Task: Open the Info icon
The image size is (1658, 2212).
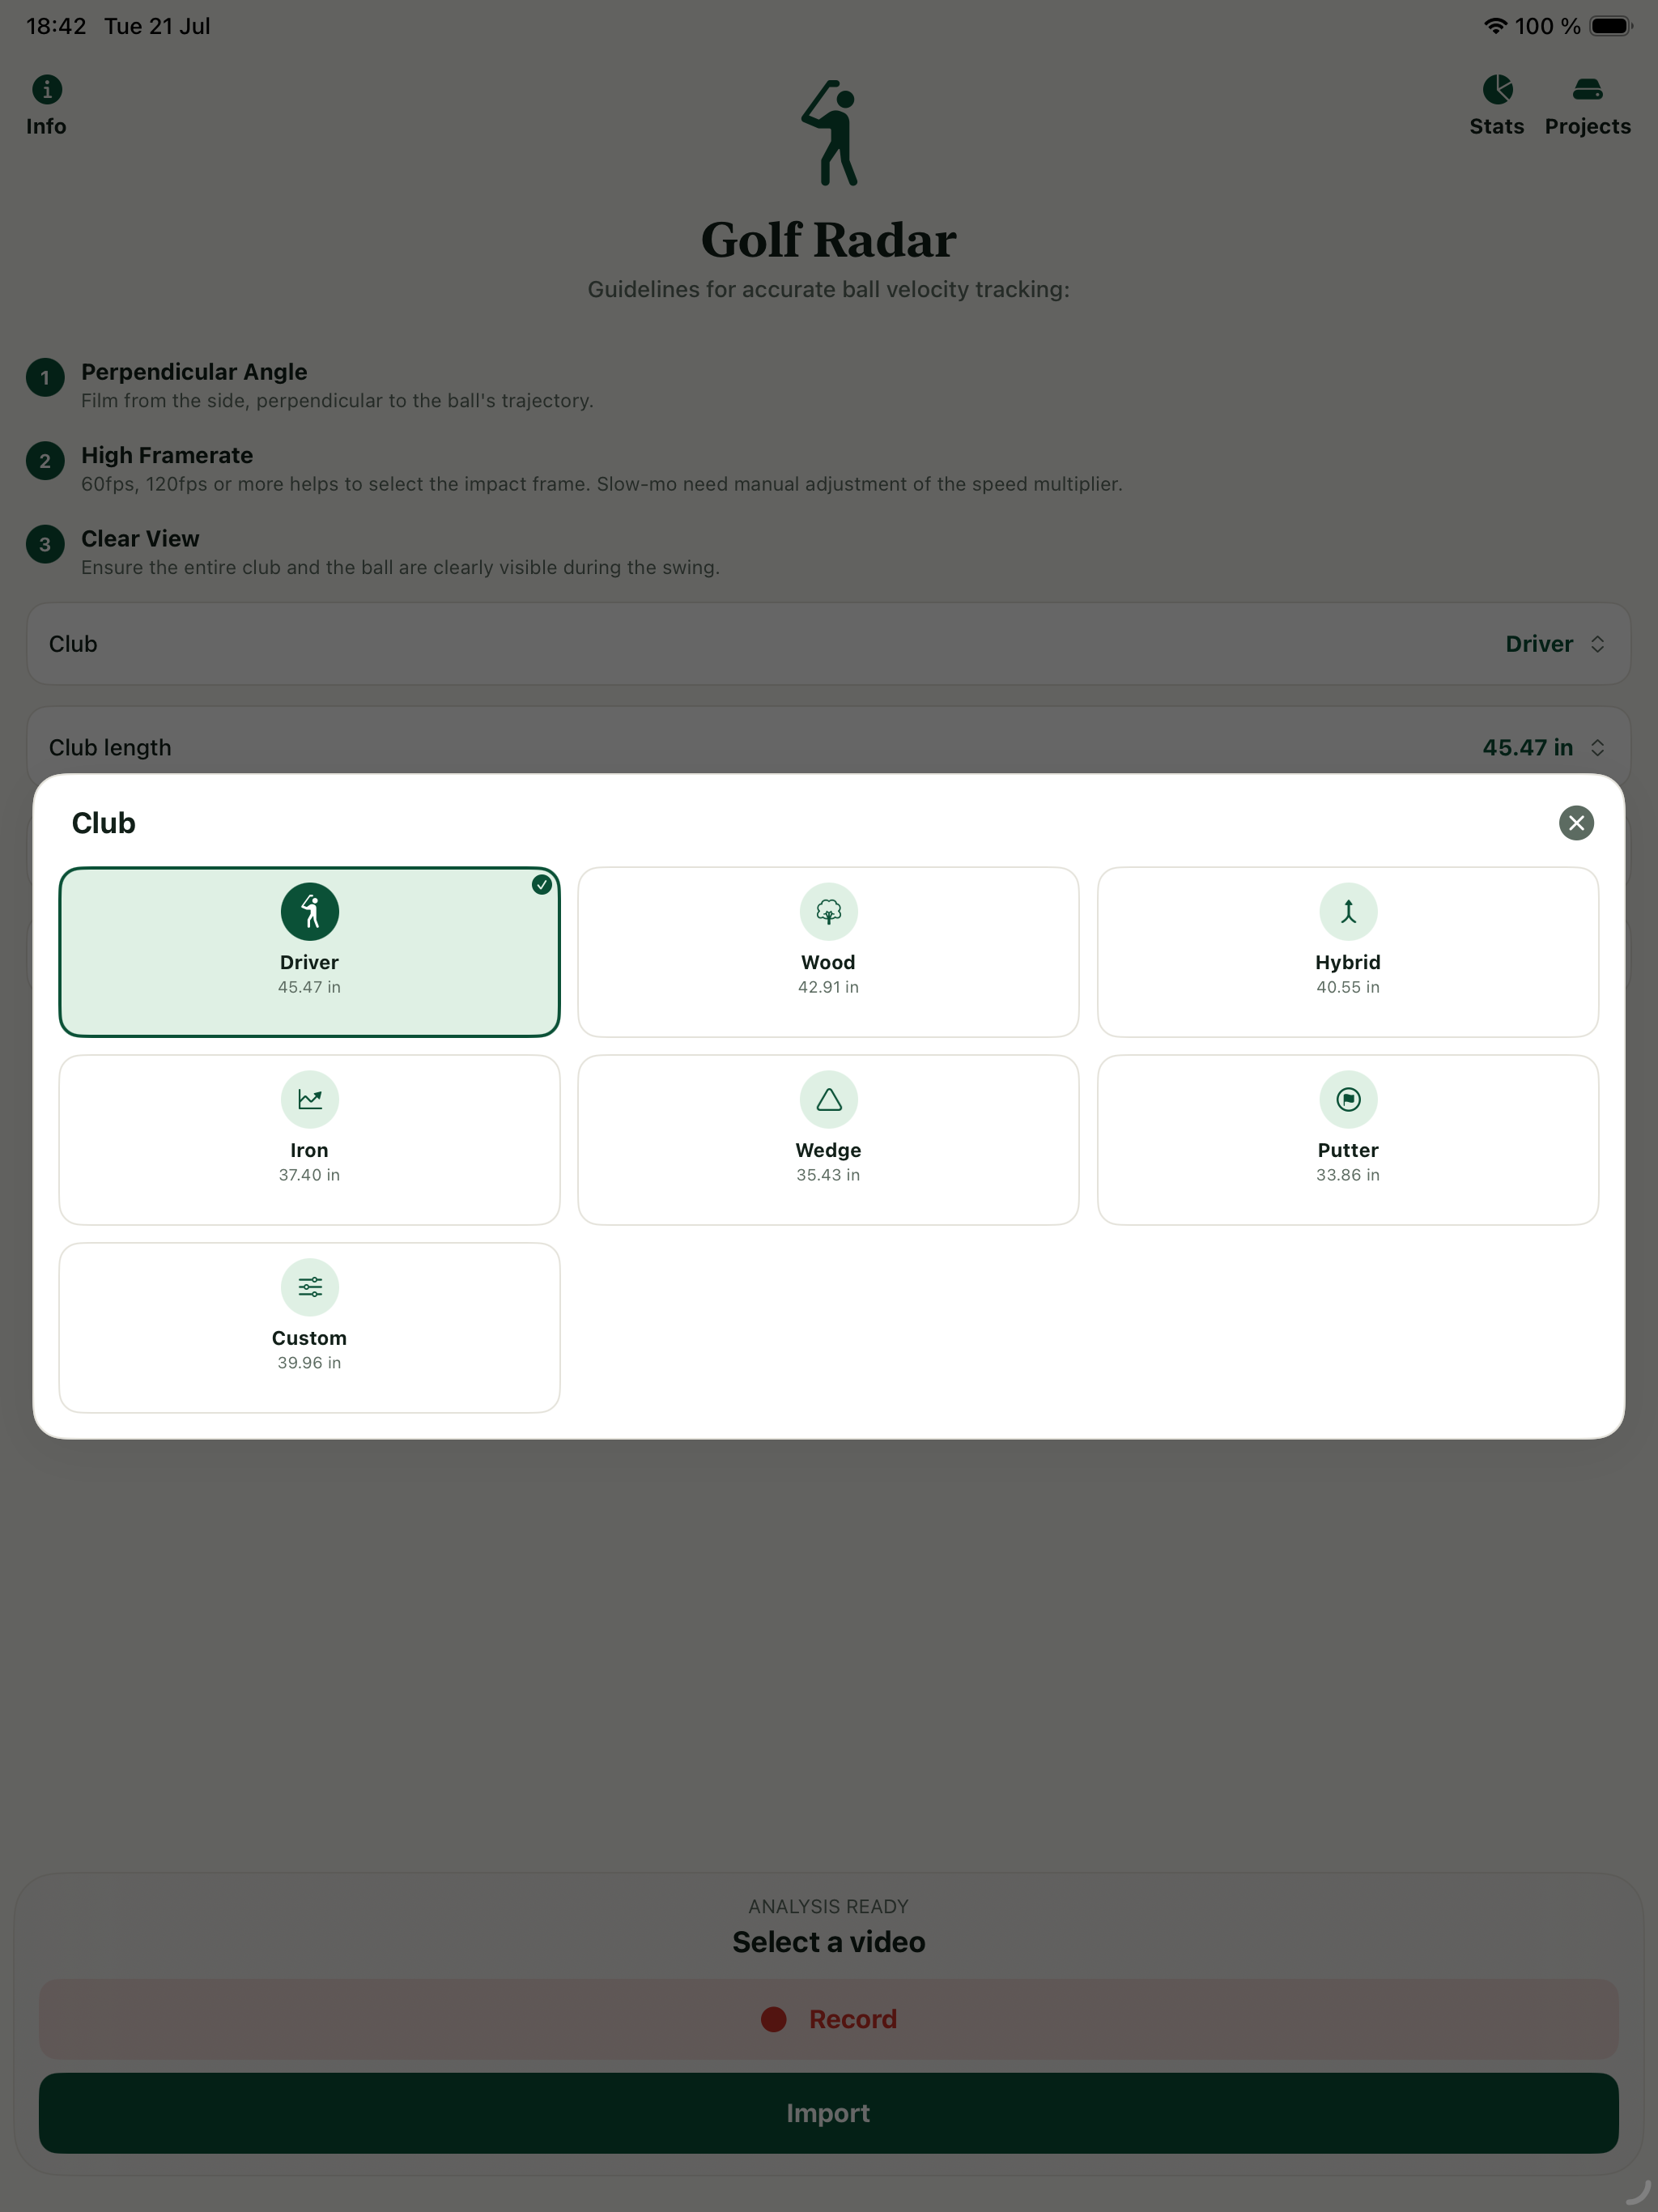Action: click(x=47, y=90)
